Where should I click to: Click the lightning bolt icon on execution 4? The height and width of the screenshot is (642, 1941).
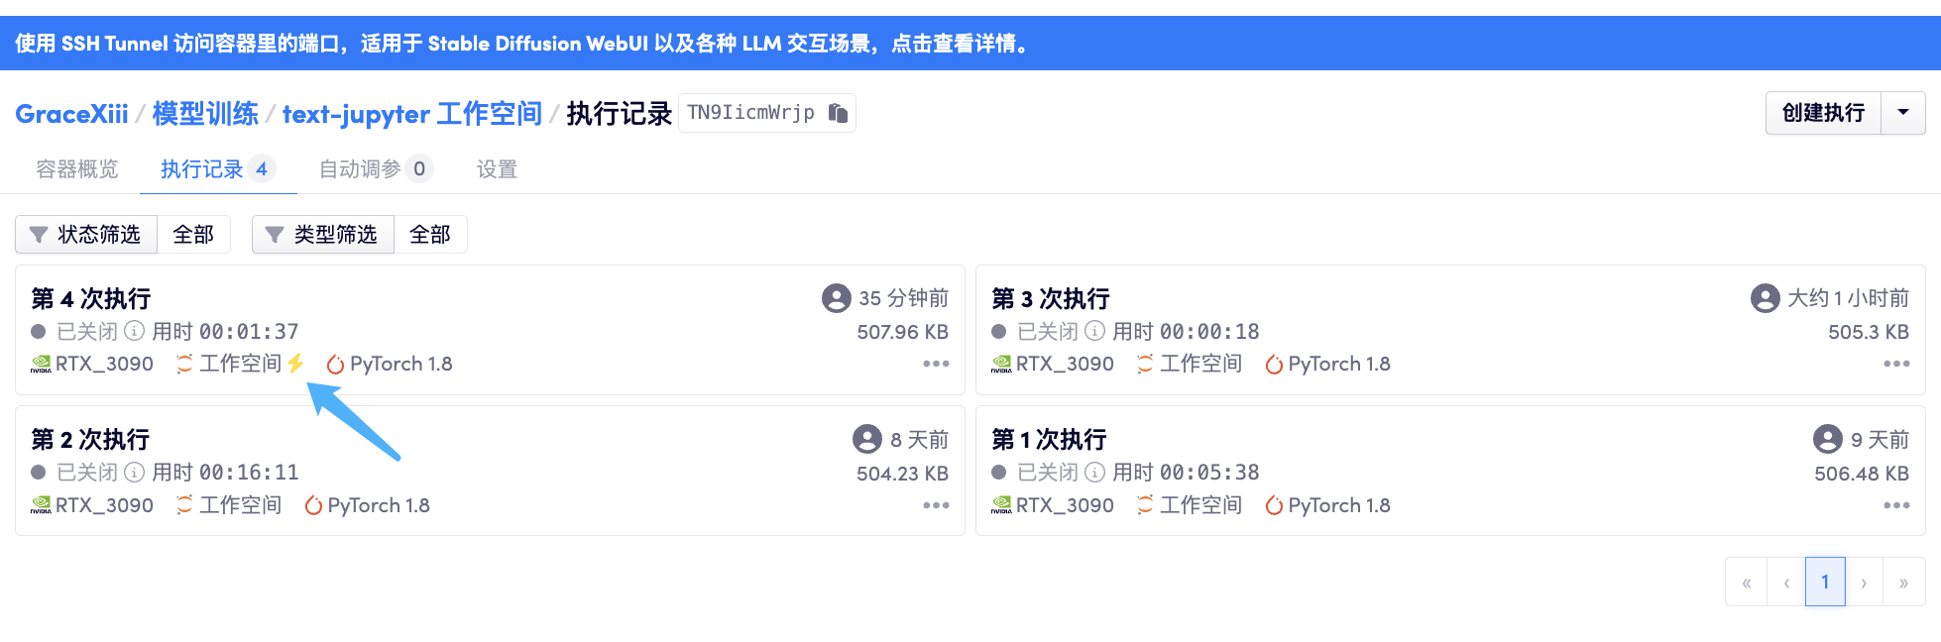coord(295,364)
